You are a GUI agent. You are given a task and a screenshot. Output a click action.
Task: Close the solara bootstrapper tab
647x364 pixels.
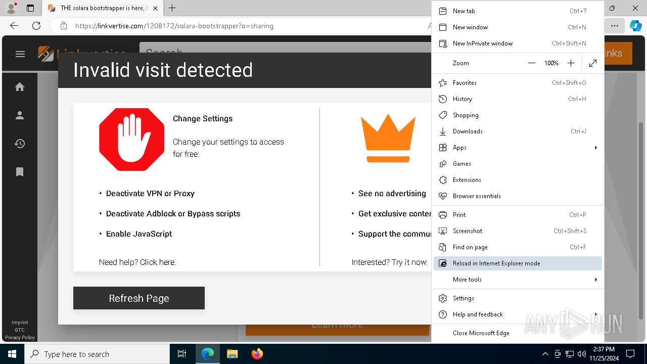click(155, 8)
